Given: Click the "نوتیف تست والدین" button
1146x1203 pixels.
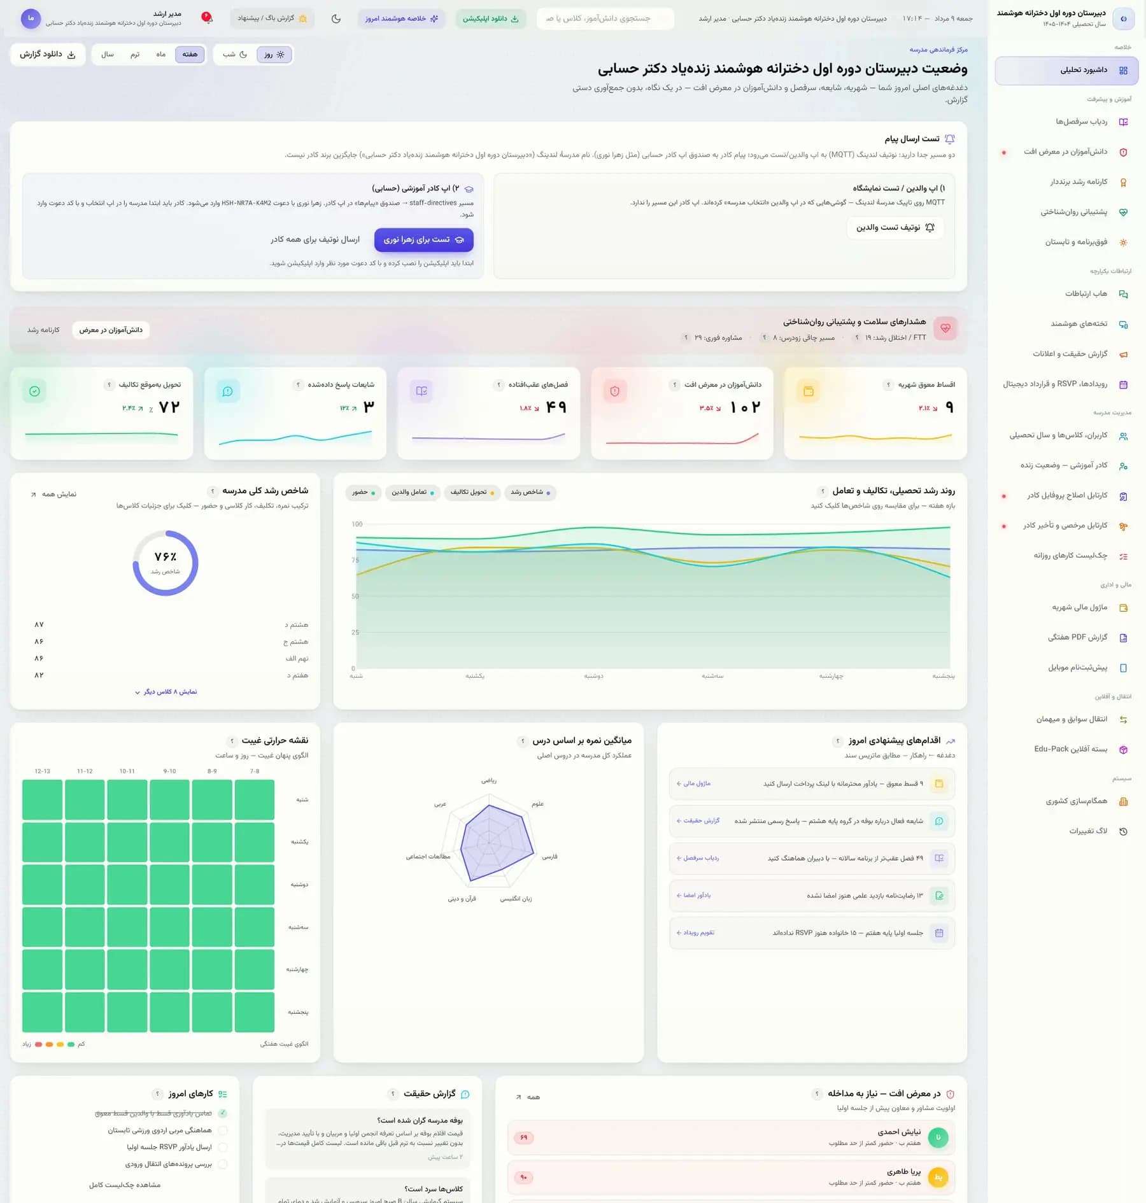Looking at the screenshot, I should point(895,227).
